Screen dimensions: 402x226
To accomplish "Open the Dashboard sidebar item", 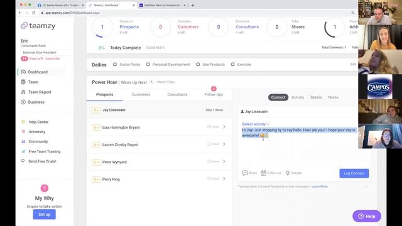I will coord(38,72).
